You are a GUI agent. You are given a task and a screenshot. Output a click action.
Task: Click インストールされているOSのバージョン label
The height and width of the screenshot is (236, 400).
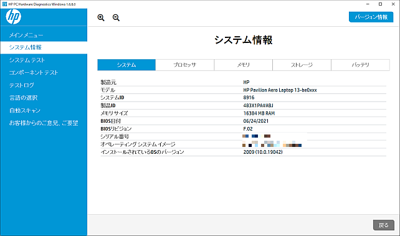tap(142, 152)
